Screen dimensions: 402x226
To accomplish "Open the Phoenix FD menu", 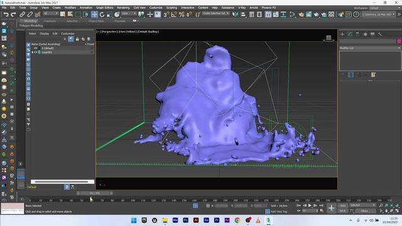I will click(269, 8).
